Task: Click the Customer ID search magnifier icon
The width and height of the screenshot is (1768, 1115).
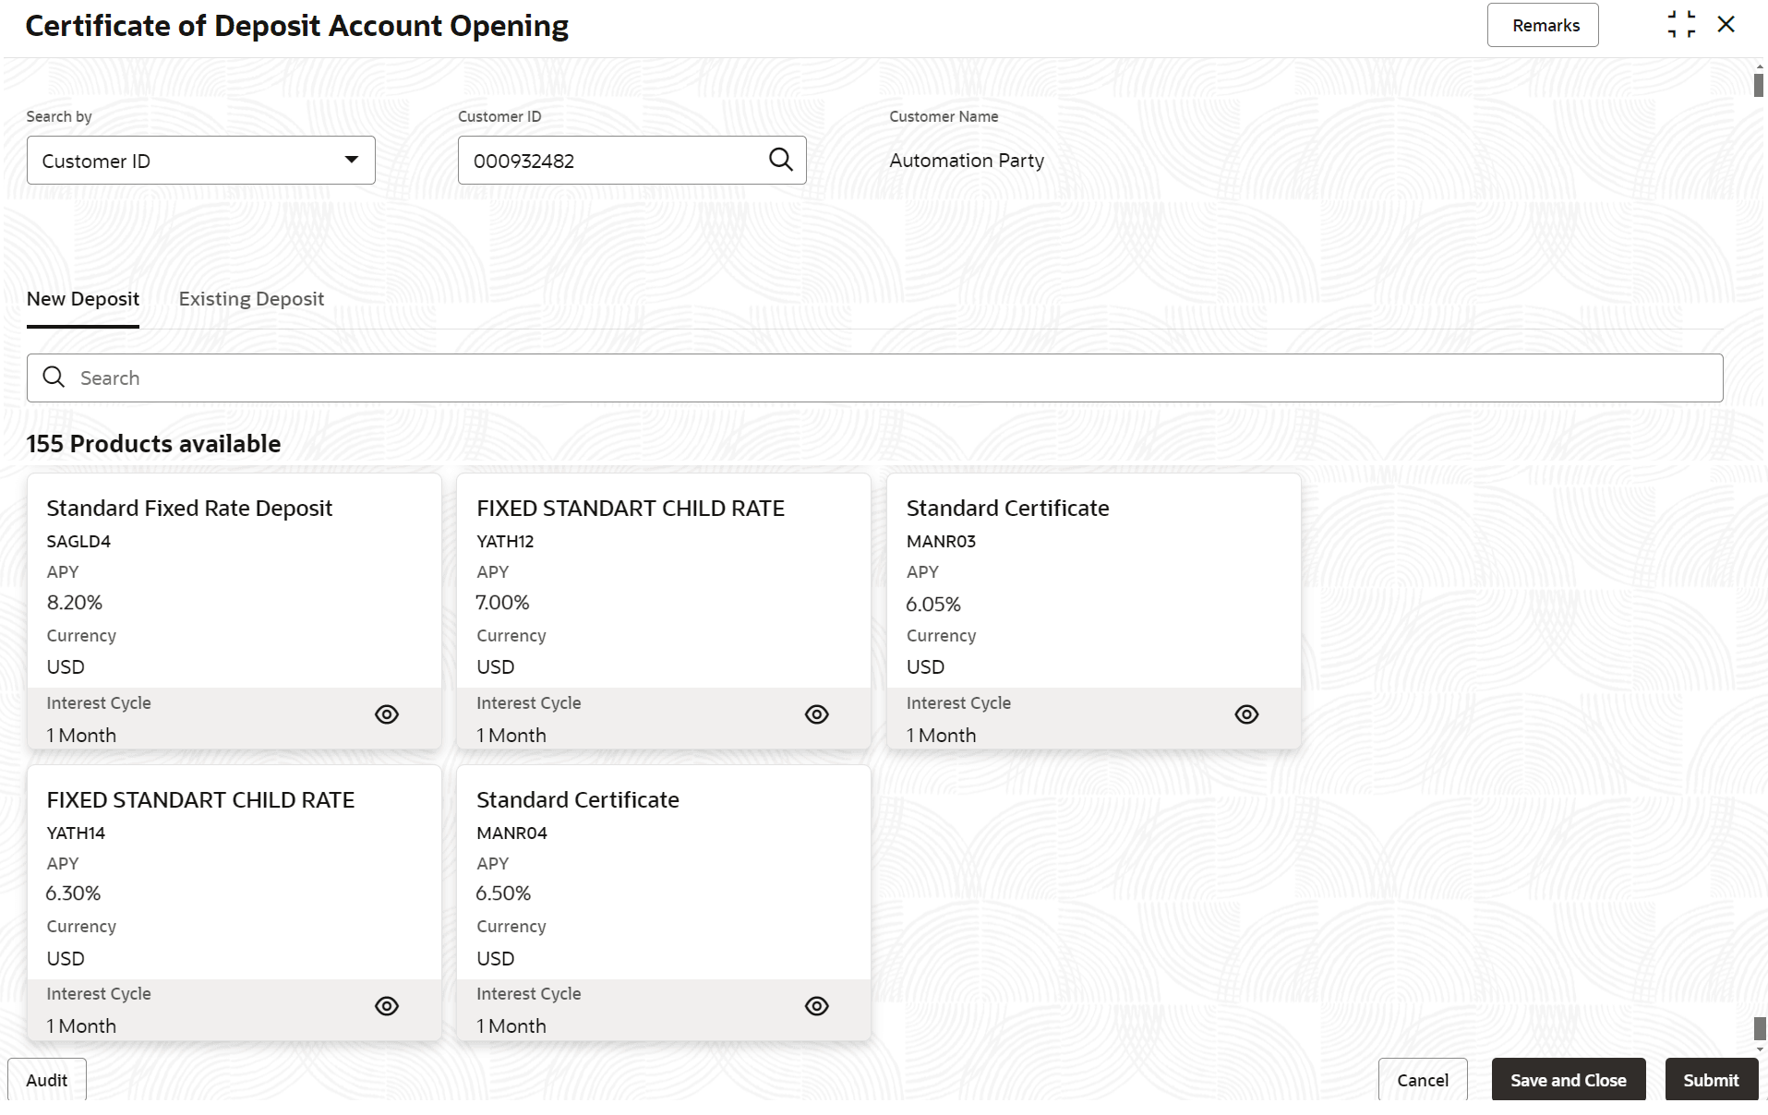Action: click(780, 160)
